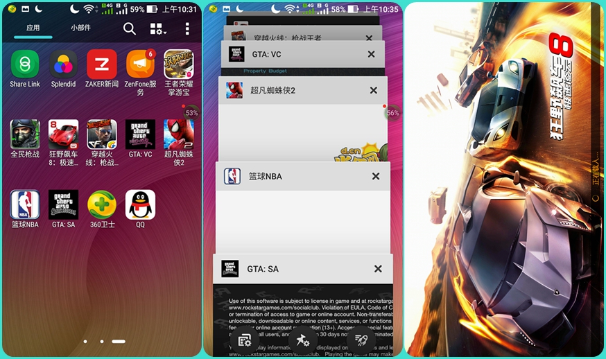Switch to 超凡蜘蛛侠2 recent card preview

pos(302,132)
